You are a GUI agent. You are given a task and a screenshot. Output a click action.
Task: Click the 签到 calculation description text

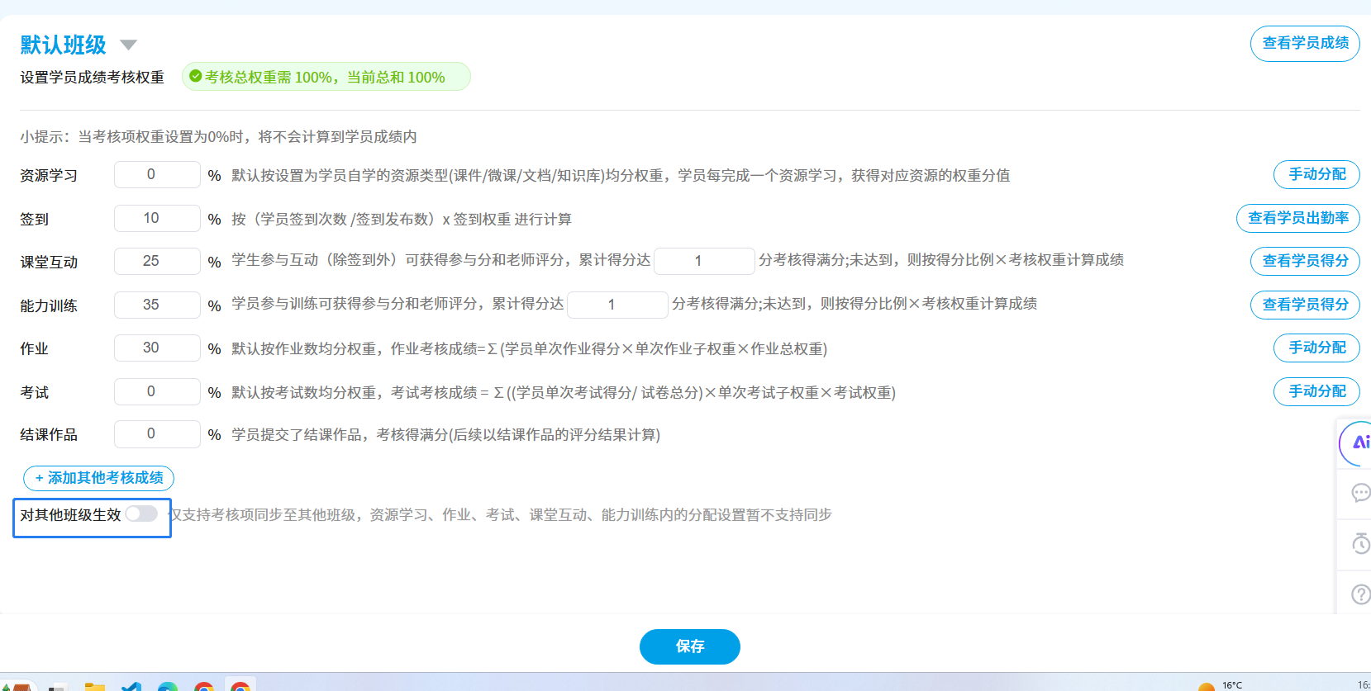pyautogui.click(x=402, y=220)
